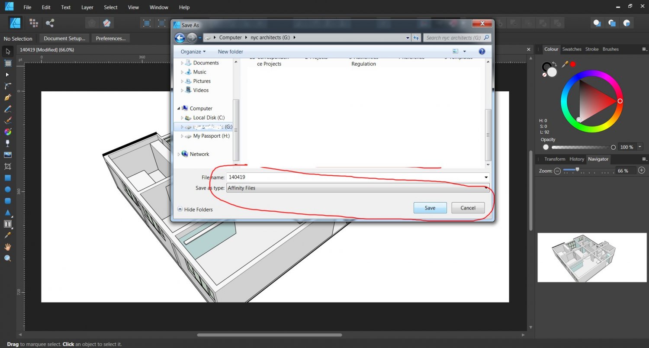Viewport: 649px width, 348px height.
Task: Select the Colour Picker tool in toolbar
Action: [8, 235]
